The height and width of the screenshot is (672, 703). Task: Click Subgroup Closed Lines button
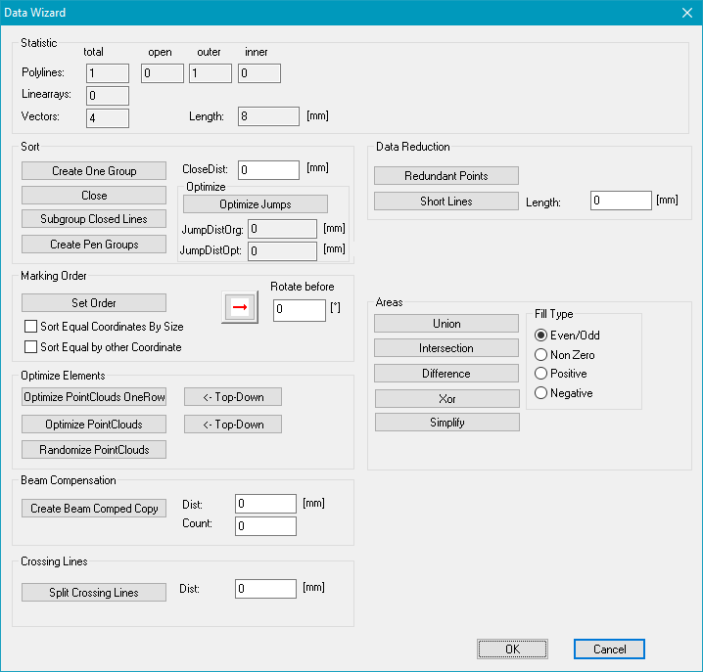tap(94, 219)
